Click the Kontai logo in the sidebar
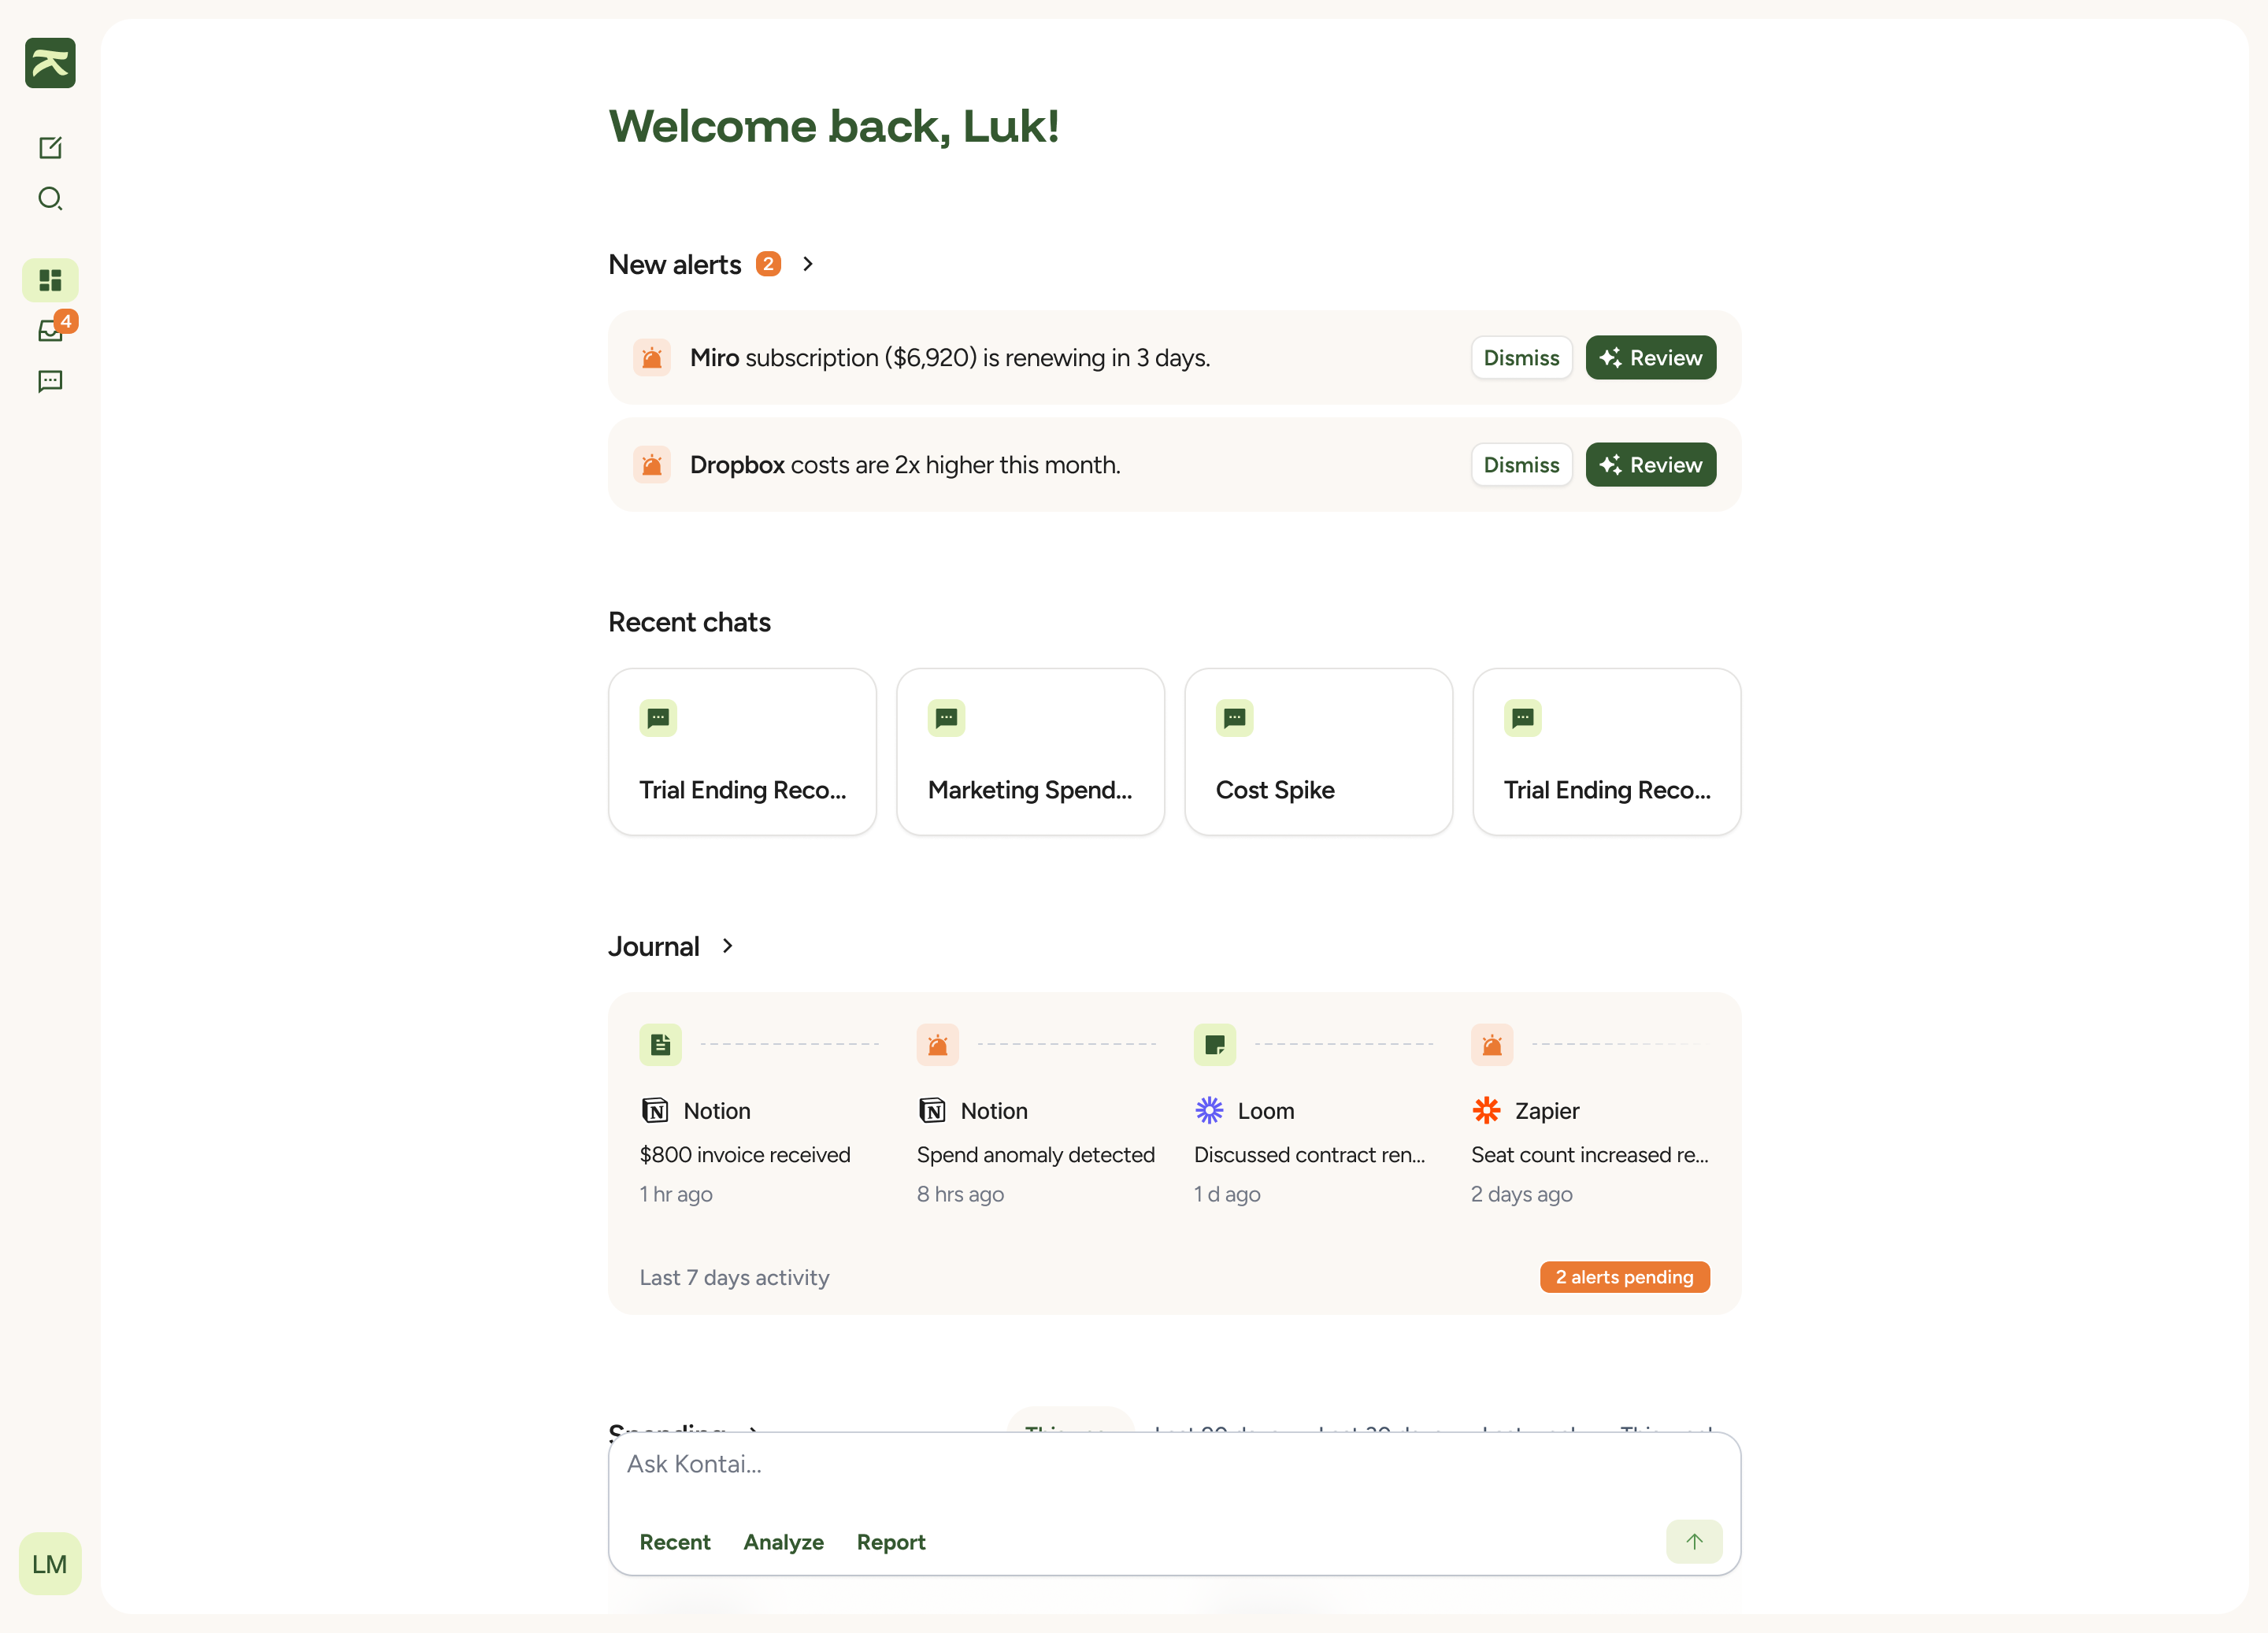 pos(50,63)
